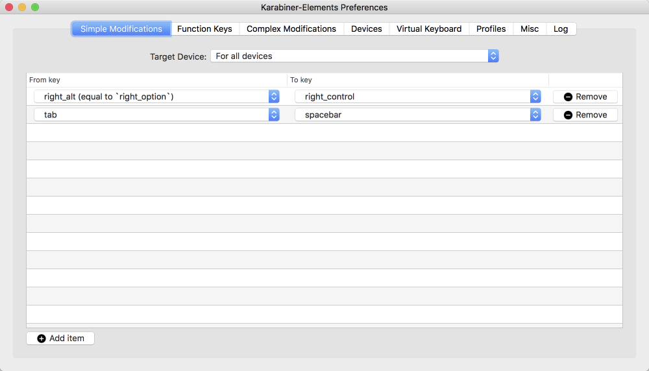Viewport: 649px width, 371px height.
Task: Open the tab From key dropdown
Action: pos(156,115)
